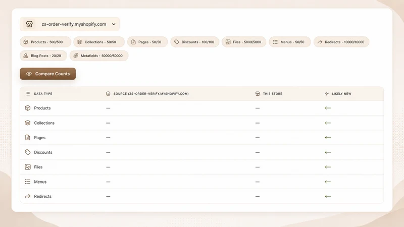
Task: Click the tag icon in Metafields chip
Action: click(x=76, y=55)
